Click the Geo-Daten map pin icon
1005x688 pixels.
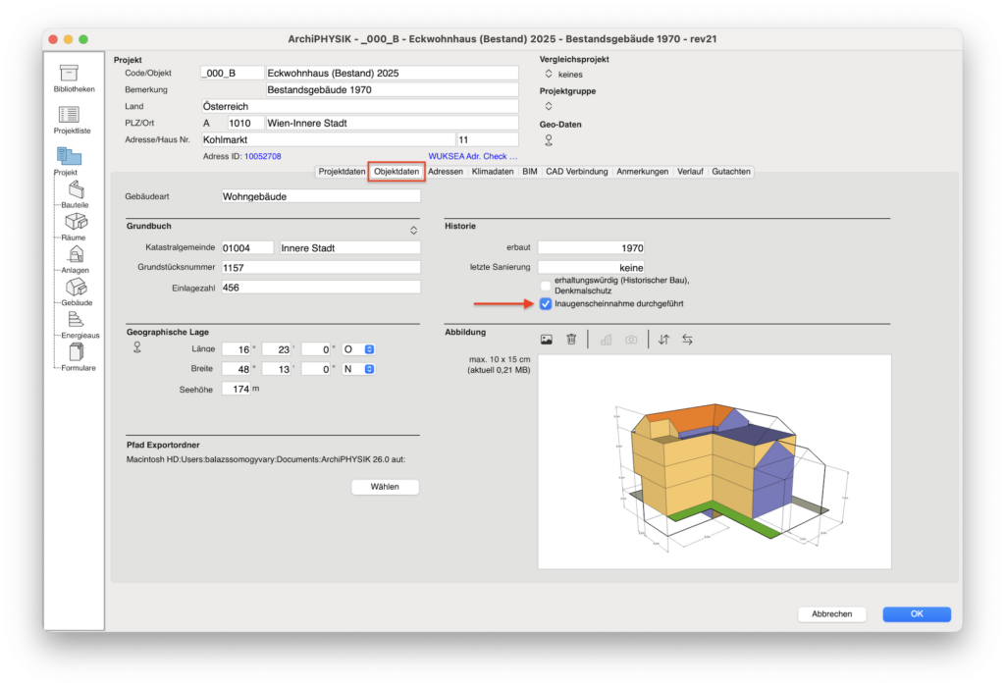click(x=549, y=139)
